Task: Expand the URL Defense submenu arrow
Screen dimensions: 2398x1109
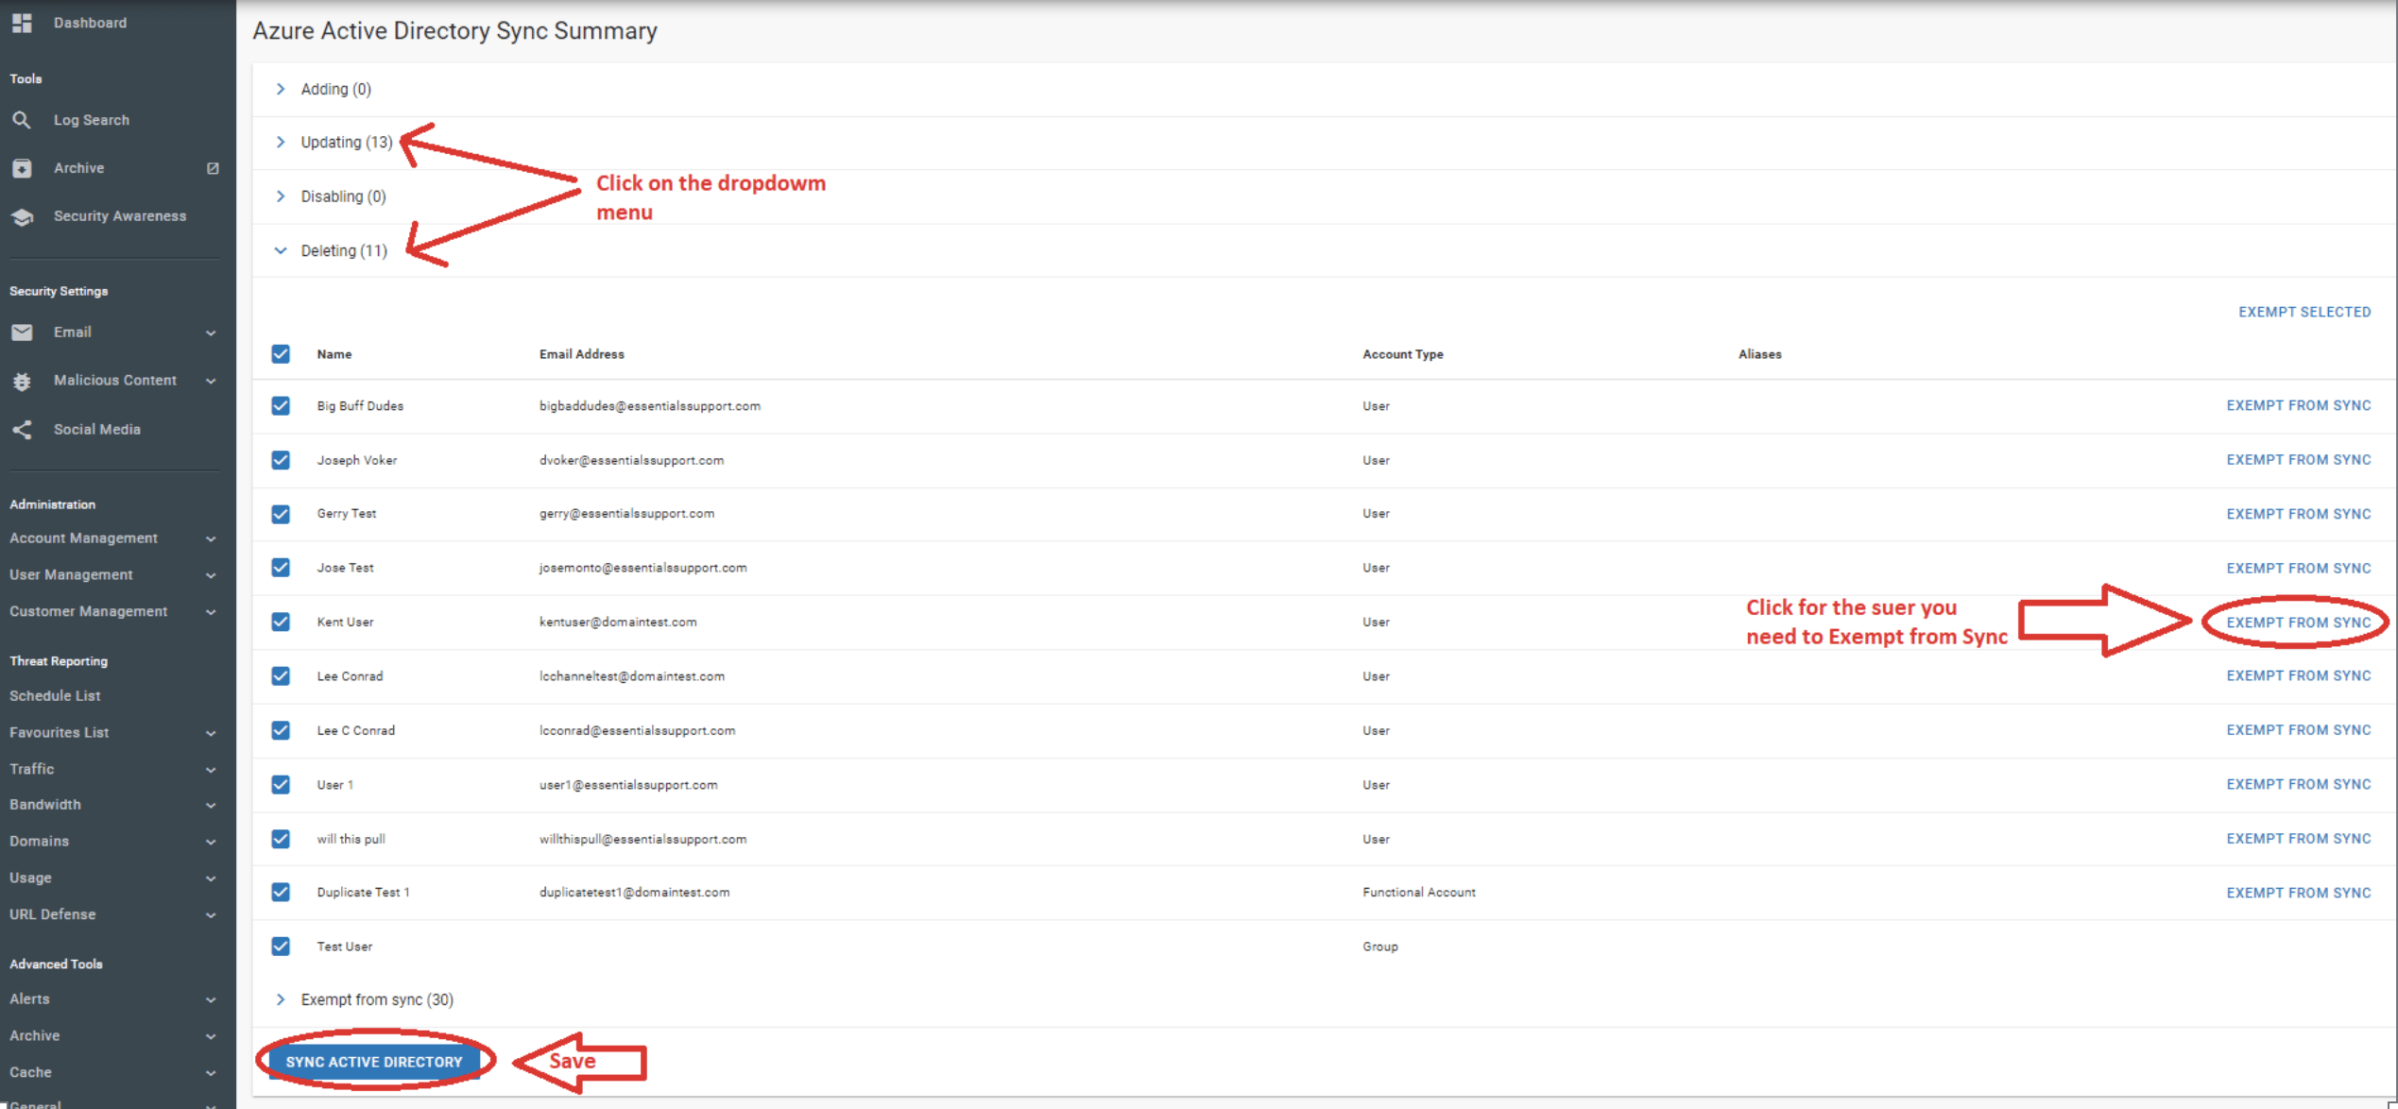Action: coord(211,915)
